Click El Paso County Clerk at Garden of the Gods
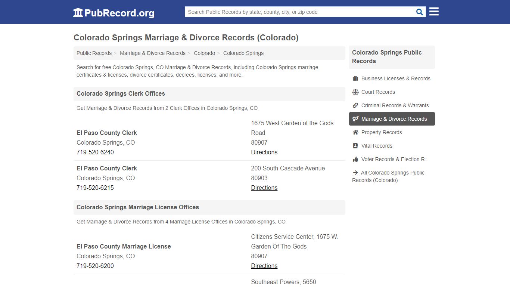The height and width of the screenshot is (287, 510). point(107,133)
